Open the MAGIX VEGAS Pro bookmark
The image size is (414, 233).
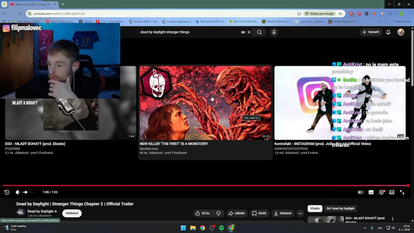coord(277,22)
